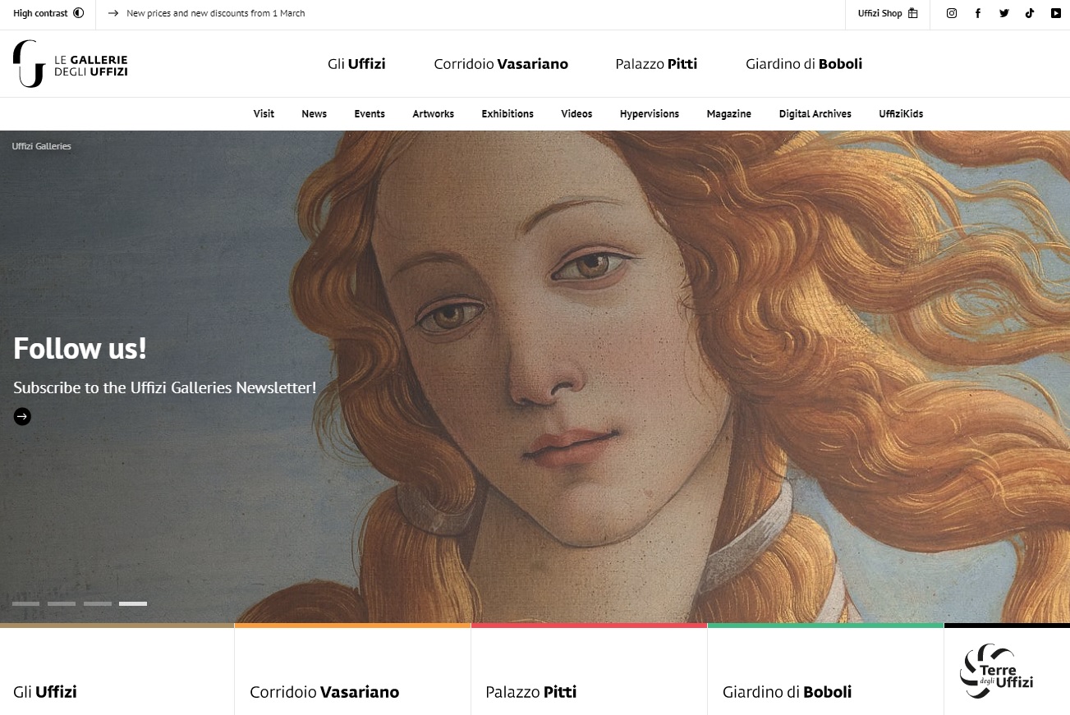Go to the first carousel slide indicator
1070x715 pixels.
point(25,603)
